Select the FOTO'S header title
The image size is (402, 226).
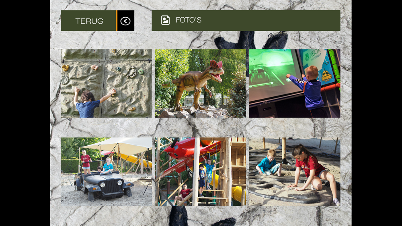click(x=189, y=20)
